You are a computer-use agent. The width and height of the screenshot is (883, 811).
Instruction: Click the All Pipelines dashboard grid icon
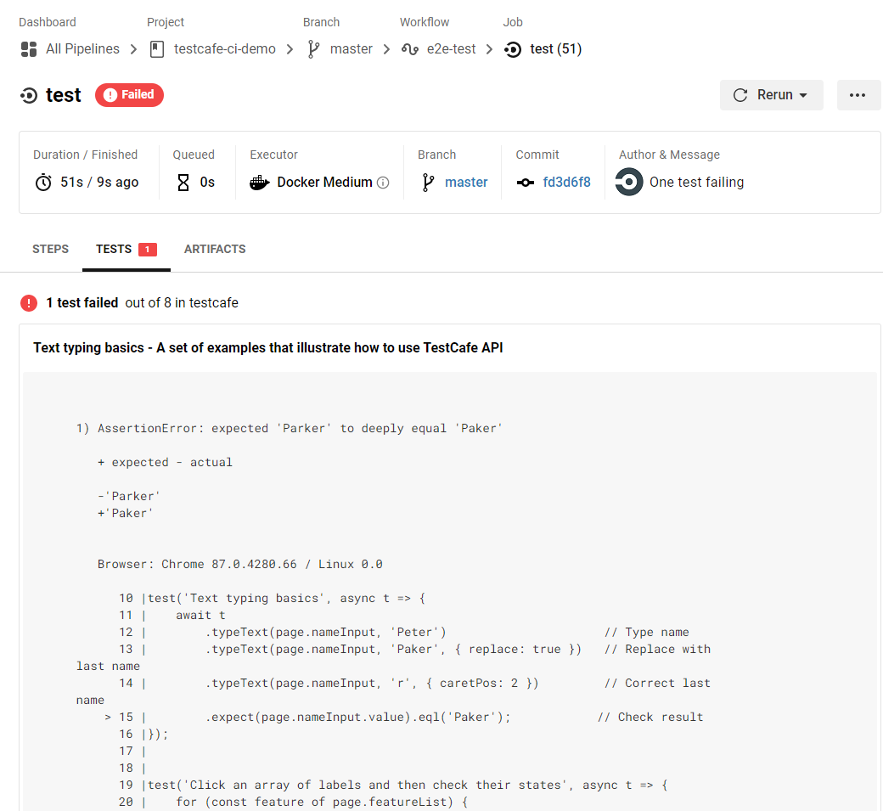(29, 49)
